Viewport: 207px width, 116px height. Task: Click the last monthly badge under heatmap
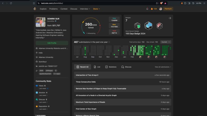(x=165, y=57)
